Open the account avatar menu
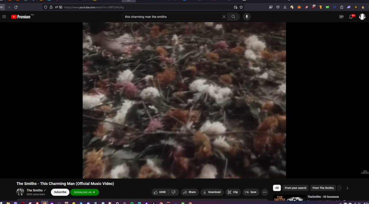 click(362, 17)
